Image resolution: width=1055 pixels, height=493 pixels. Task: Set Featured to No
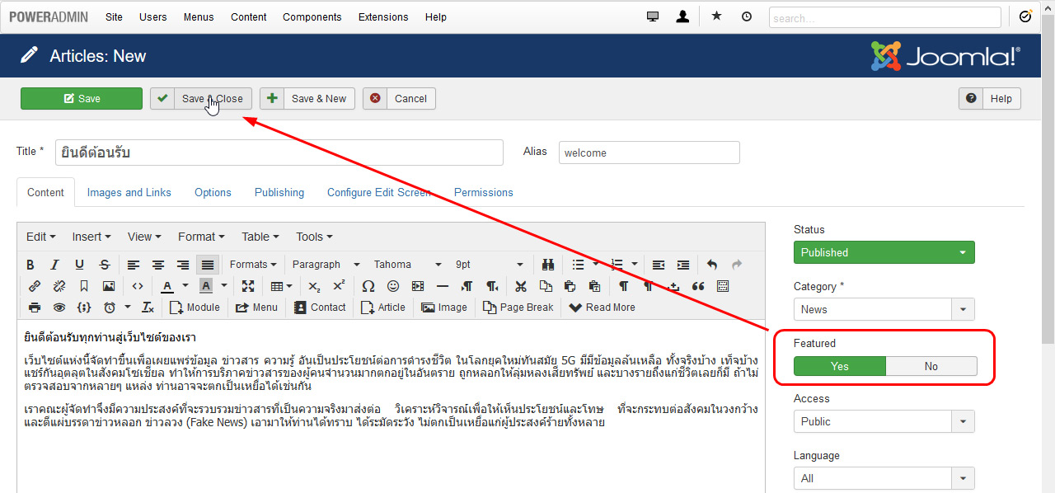(x=931, y=365)
